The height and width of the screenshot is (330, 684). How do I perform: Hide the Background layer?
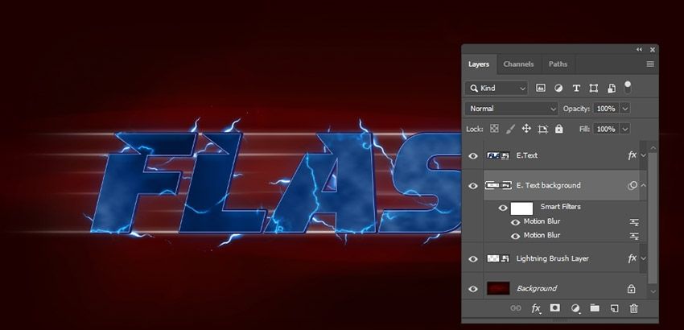[473, 288]
